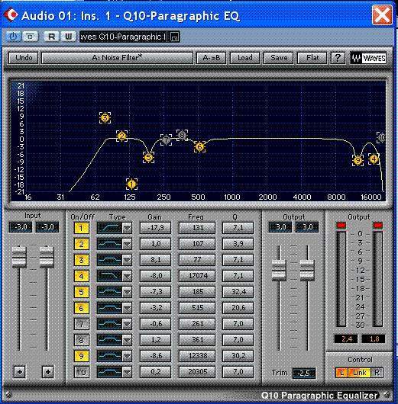Open the Load presets menu
The image size is (398, 404).
click(244, 58)
